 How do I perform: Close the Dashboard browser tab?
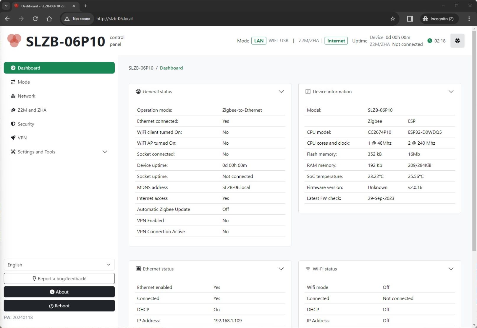[x=74, y=6]
